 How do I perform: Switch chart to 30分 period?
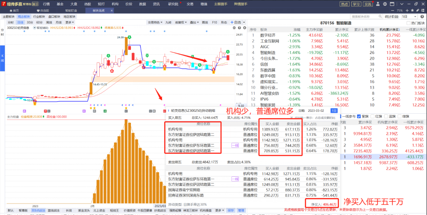coord(30,22)
